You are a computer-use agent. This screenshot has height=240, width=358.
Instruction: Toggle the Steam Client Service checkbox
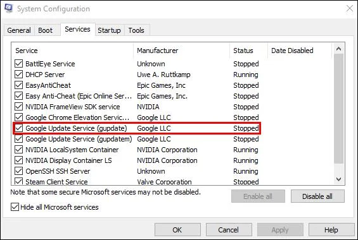pyautogui.click(x=19, y=181)
